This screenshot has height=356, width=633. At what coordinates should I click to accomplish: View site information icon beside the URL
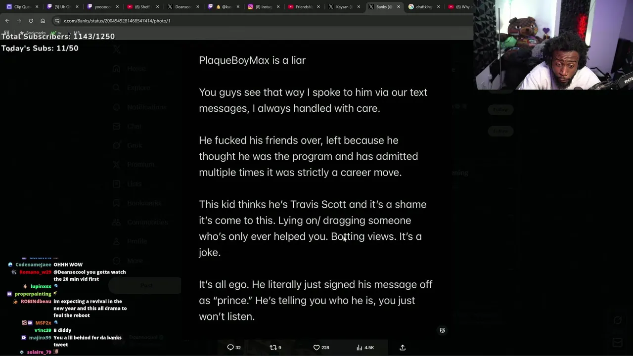point(57,21)
